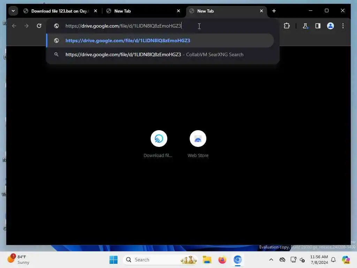Click the muted volume tray icon
357x268 pixels.
point(302,260)
